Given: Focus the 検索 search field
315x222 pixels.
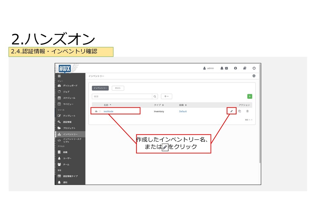Looking at the screenshot, I should pos(122,97).
